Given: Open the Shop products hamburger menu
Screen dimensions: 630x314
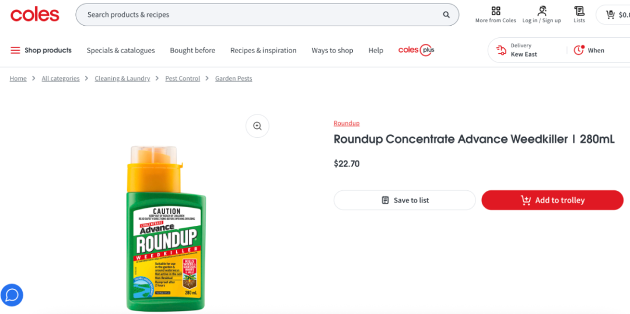Looking at the screenshot, I should click(41, 50).
